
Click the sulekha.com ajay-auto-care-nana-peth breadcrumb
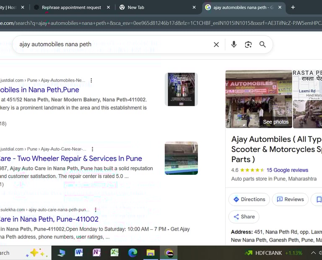click(45, 210)
